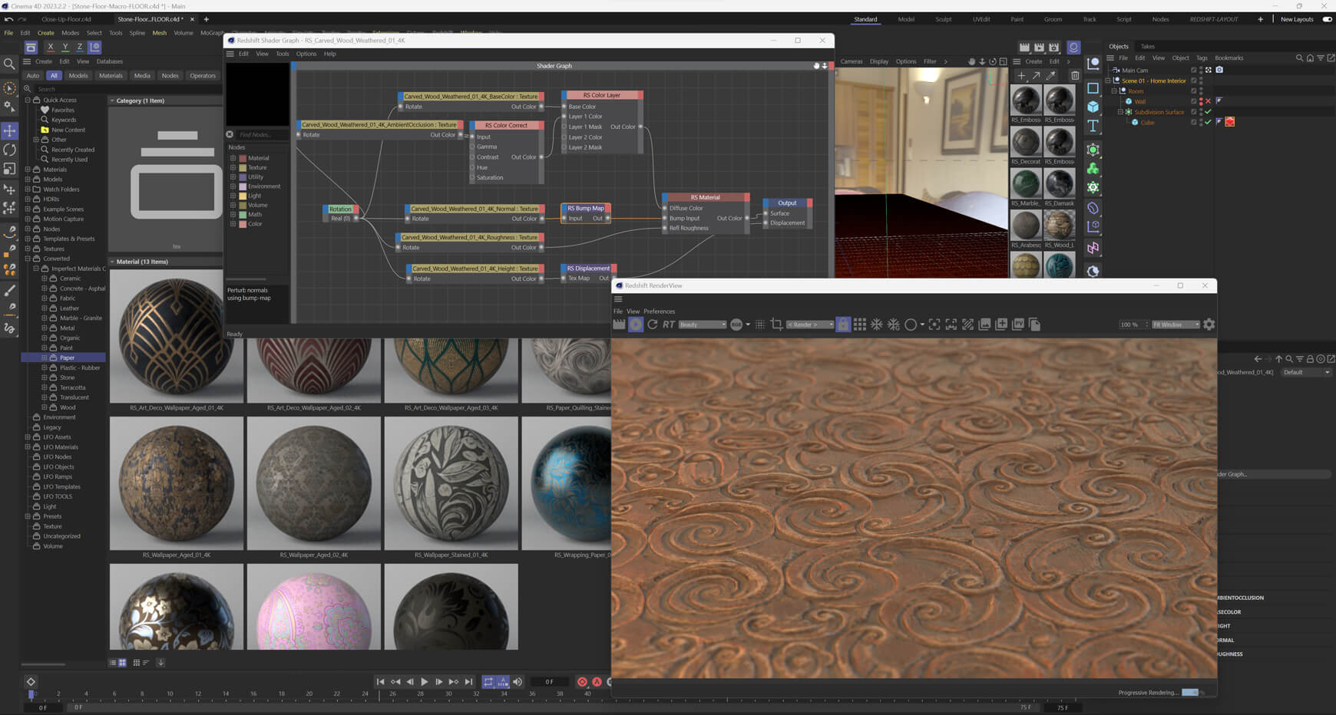Image resolution: width=1336 pixels, height=715 pixels.
Task: Play the timeline animation
Action: point(424,681)
